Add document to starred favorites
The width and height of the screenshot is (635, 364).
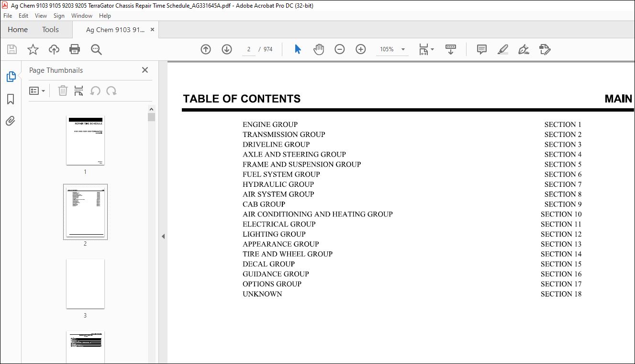33,49
